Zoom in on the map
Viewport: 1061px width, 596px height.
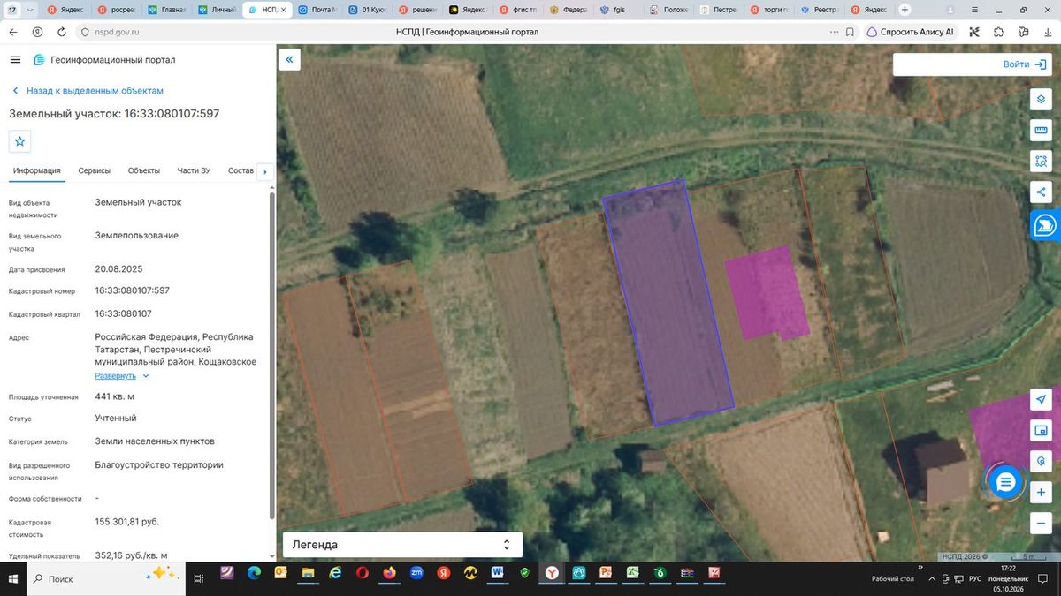(1041, 492)
